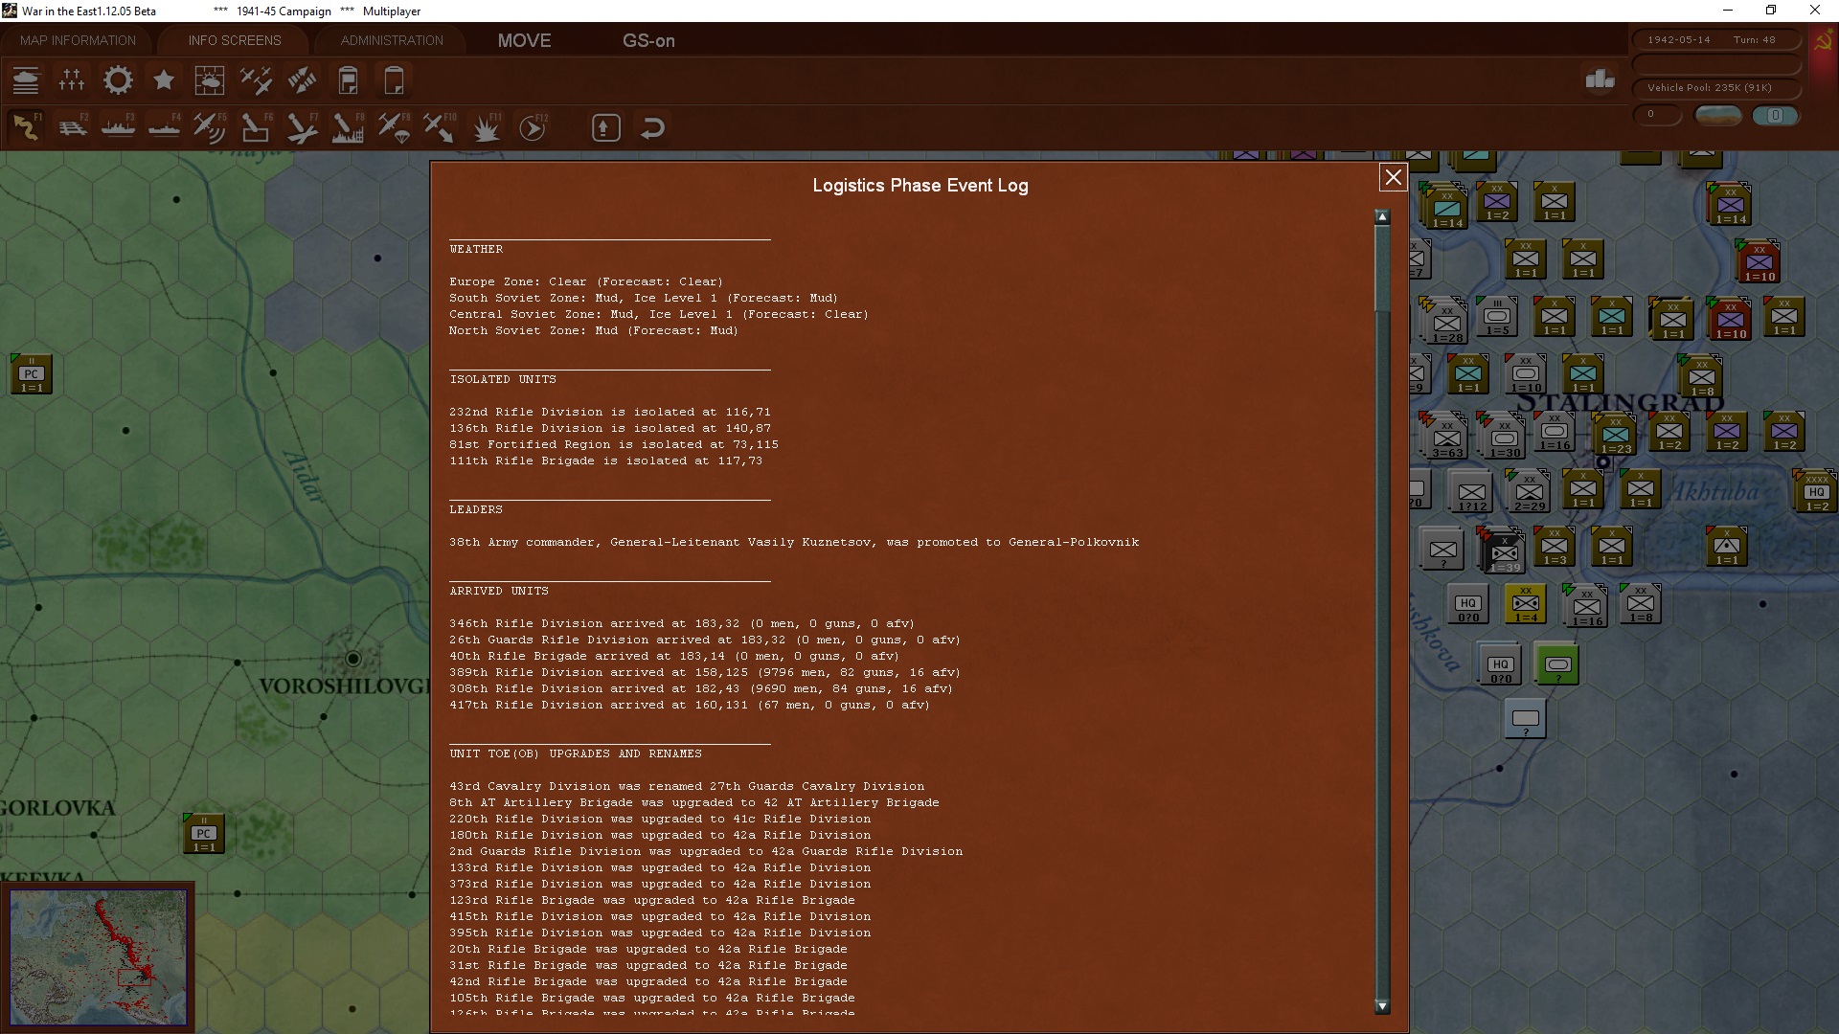Image resolution: width=1839 pixels, height=1034 pixels.
Task: Click the 'South Soviet Zone: Mud' weather line
Action: pyautogui.click(x=643, y=298)
